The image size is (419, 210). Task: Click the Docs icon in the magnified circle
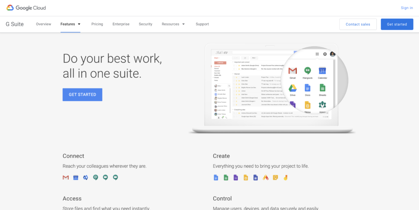(308, 88)
